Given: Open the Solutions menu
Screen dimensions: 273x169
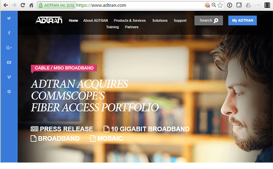Looking at the screenshot, I should point(160,20).
